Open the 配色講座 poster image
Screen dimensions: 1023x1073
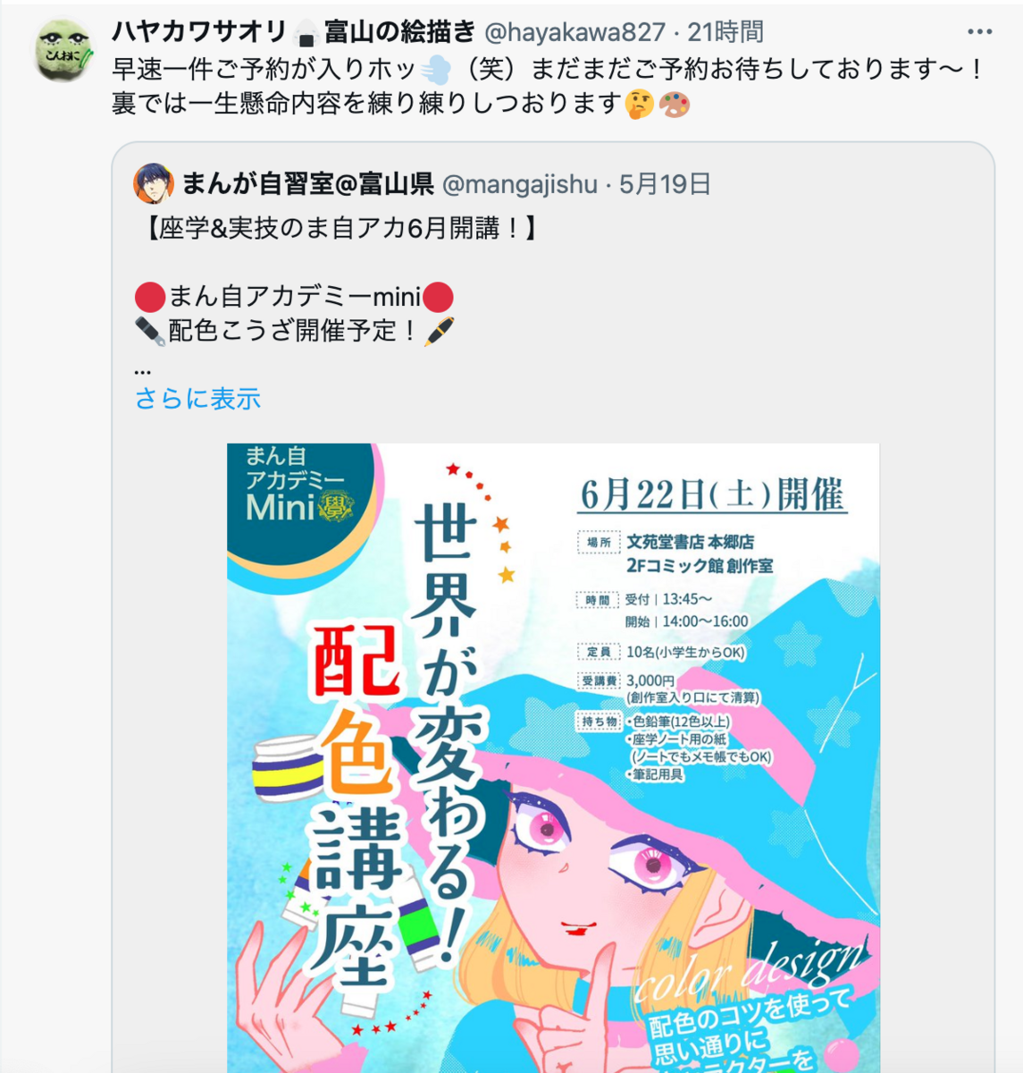click(x=553, y=757)
